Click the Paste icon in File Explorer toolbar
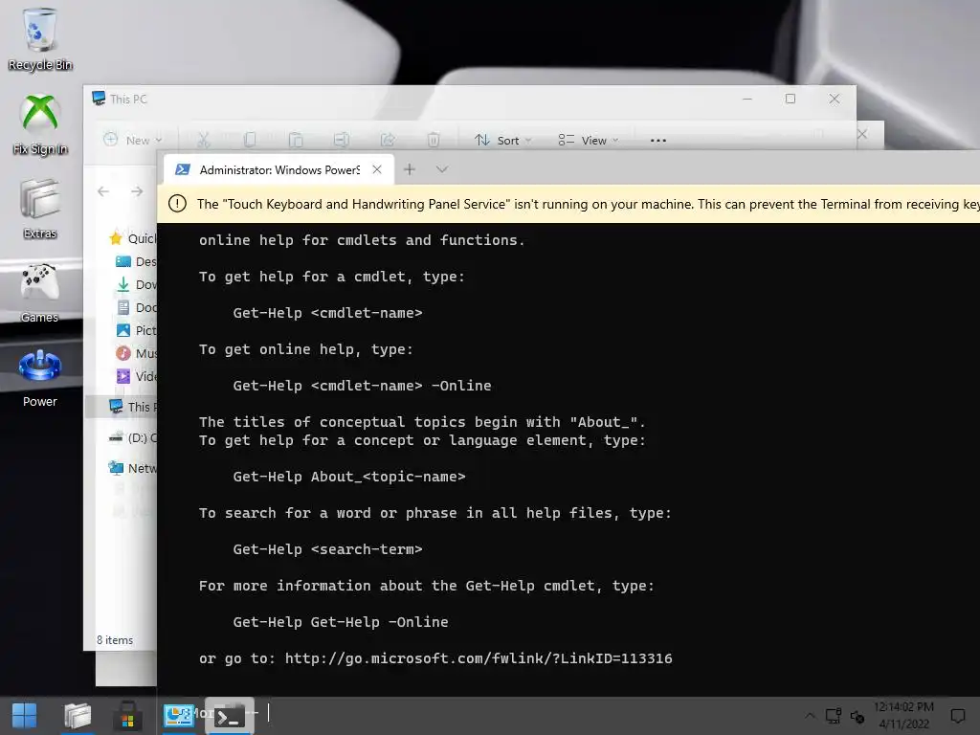The height and width of the screenshot is (735, 980). coord(296,140)
